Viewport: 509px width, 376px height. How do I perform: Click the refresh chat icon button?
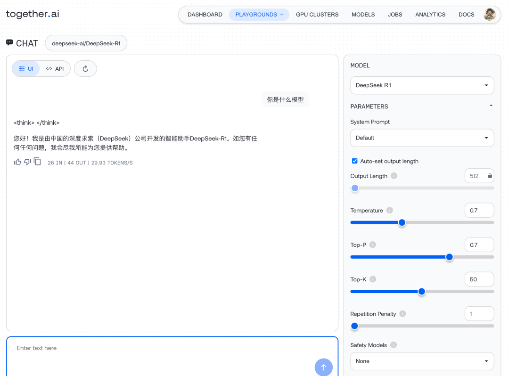tap(85, 69)
